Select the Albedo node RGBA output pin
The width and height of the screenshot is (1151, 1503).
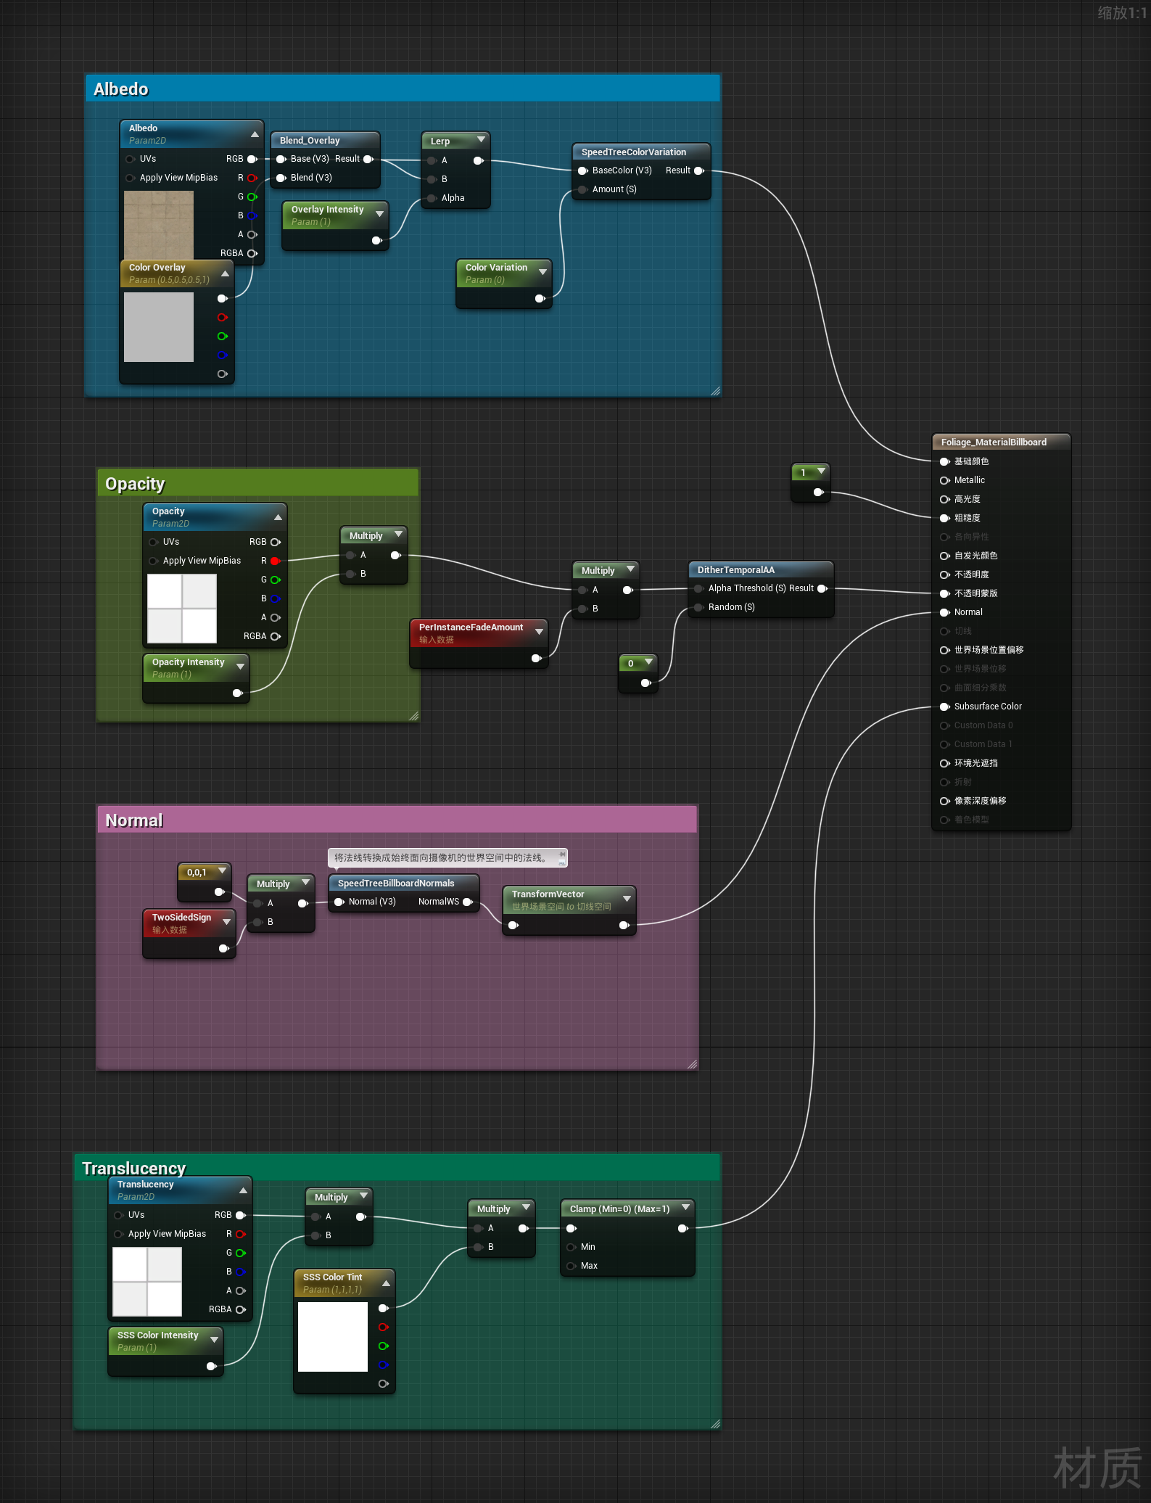pos(252,253)
